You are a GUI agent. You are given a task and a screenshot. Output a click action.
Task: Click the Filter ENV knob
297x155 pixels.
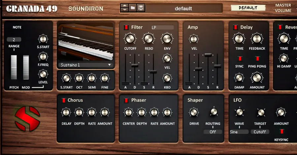point(167,39)
